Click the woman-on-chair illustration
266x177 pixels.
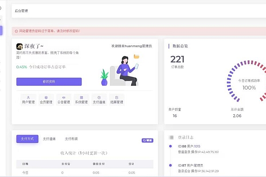(x=120, y=71)
